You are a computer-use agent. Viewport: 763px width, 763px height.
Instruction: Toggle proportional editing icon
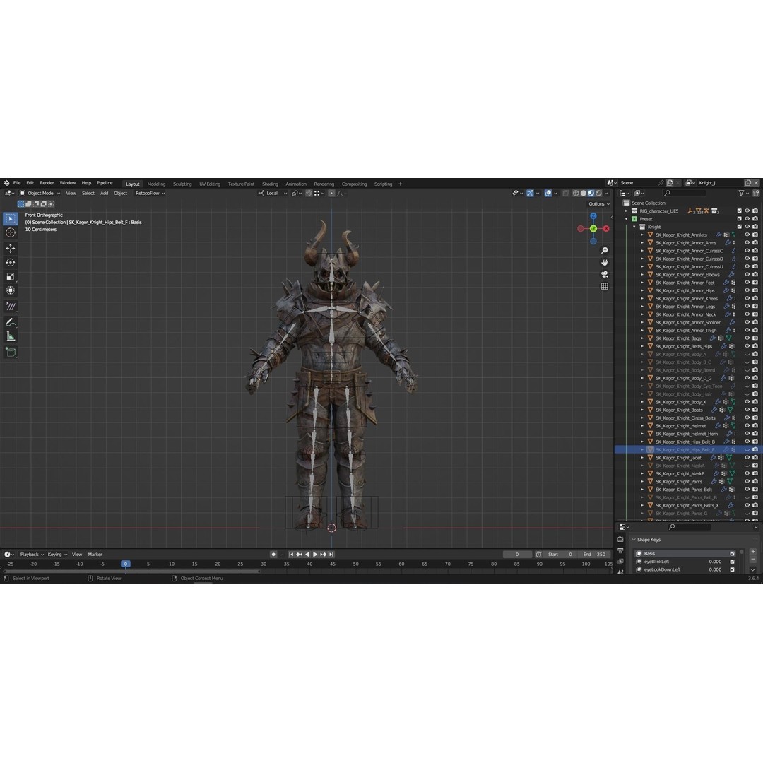tap(331, 193)
